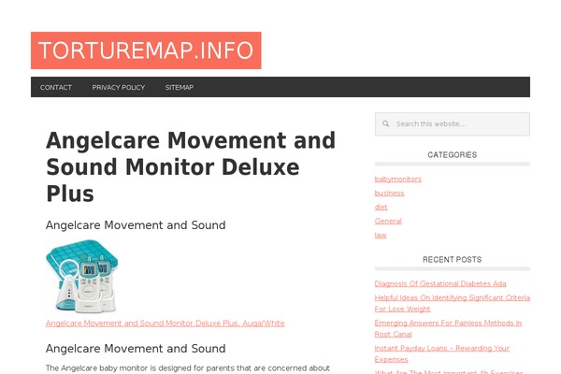Click the Angelcare Movement and Sound subheading below the product link
Image resolution: width=561 pixels, height=374 pixels.
pos(136,349)
